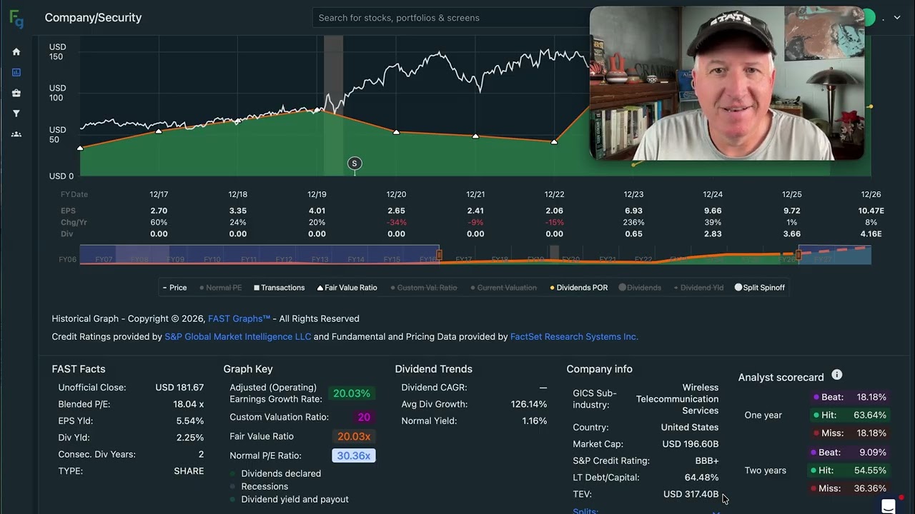
Task: Open S&P Global Market Intelligence LLC link
Action: point(238,337)
